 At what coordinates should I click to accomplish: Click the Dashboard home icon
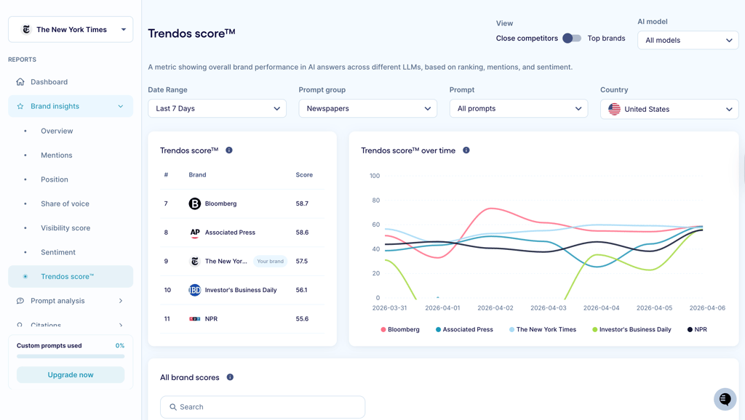click(20, 81)
